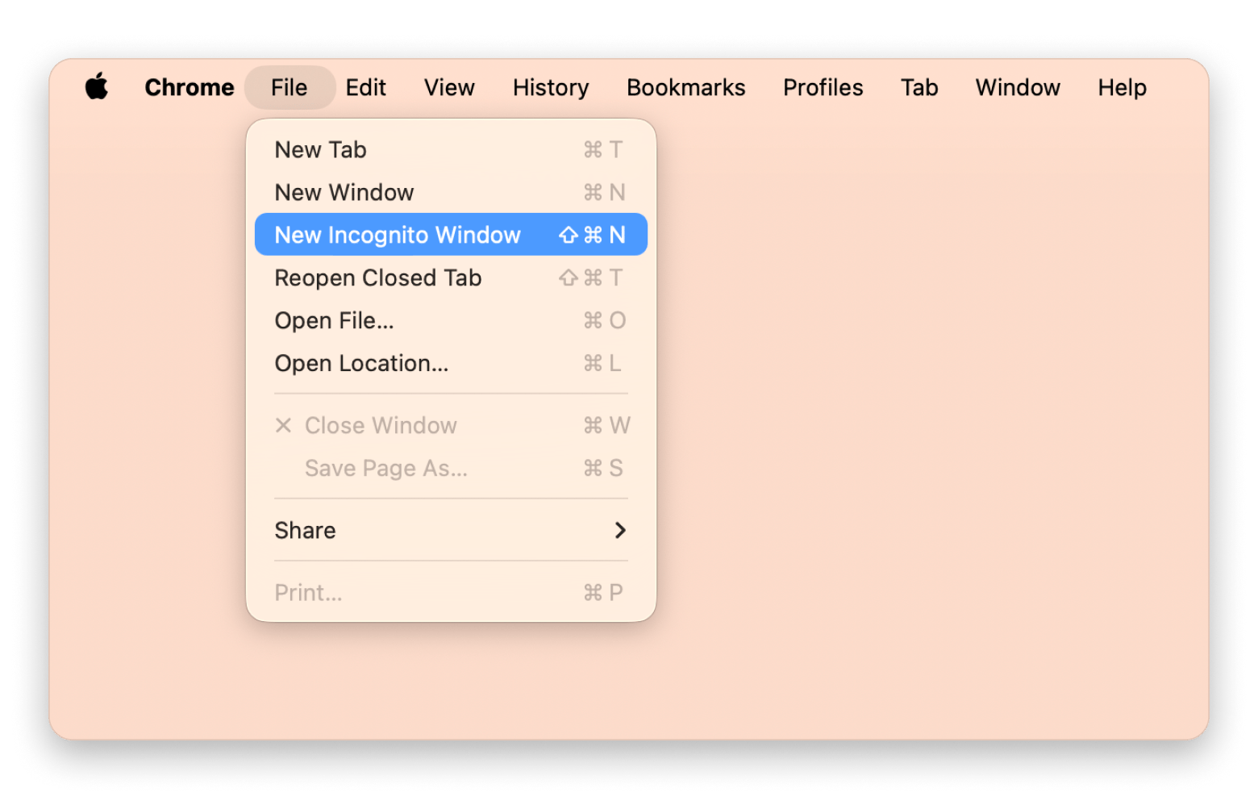Image resolution: width=1258 pixels, height=805 pixels.
Task: Expand the Share submenu arrow
Action: point(619,530)
